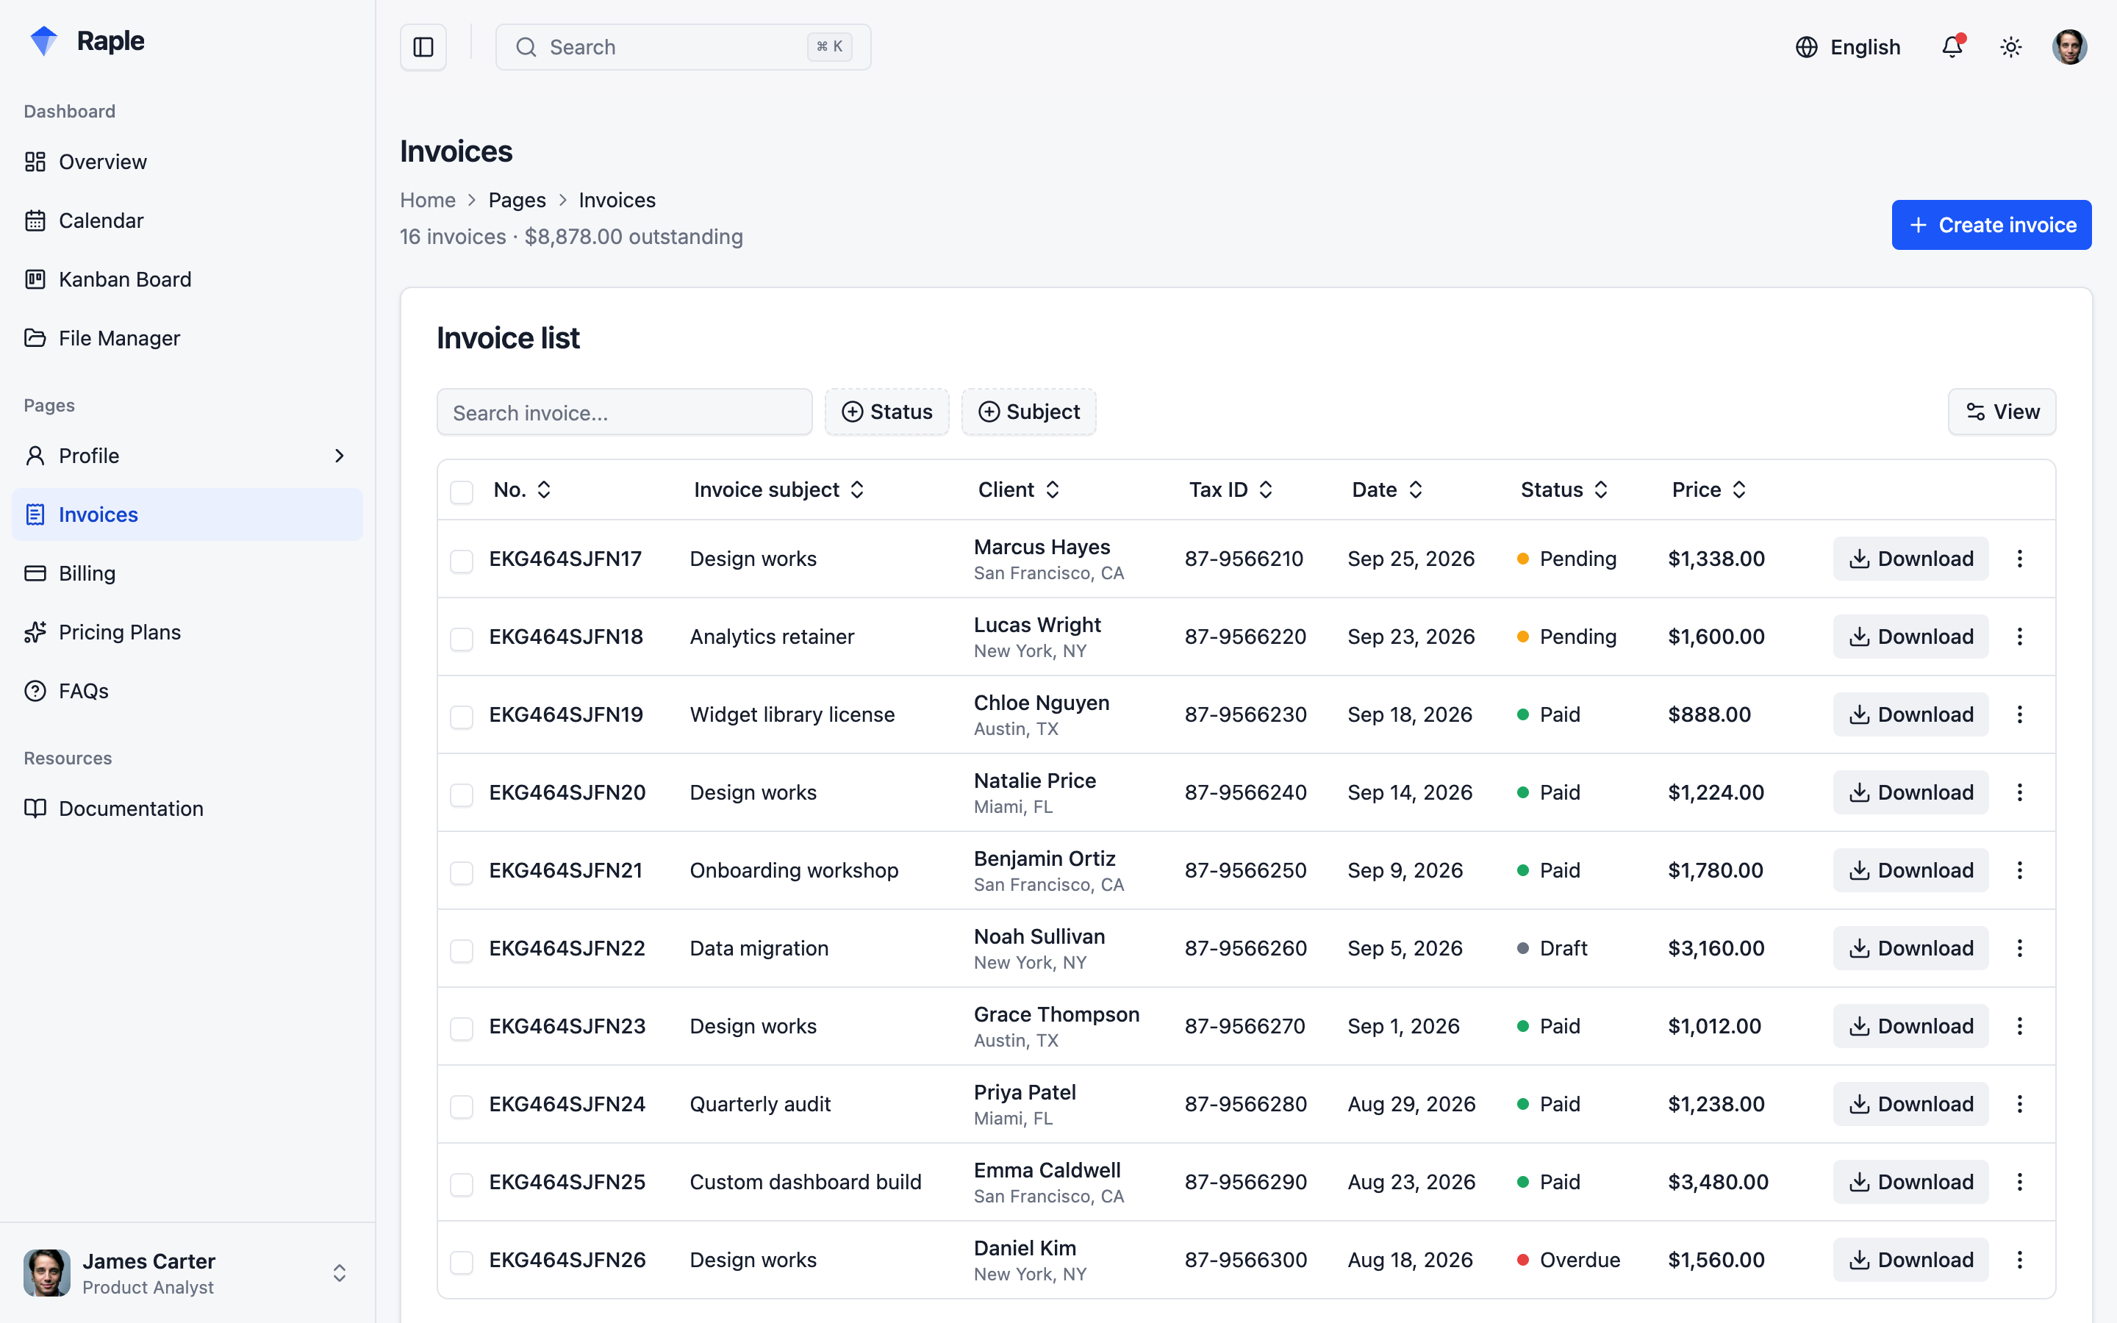The width and height of the screenshot is (2117, 1323).
Task: Go to Home breadcrumb link
Action: pyautogui.click(x=428, y=201)
